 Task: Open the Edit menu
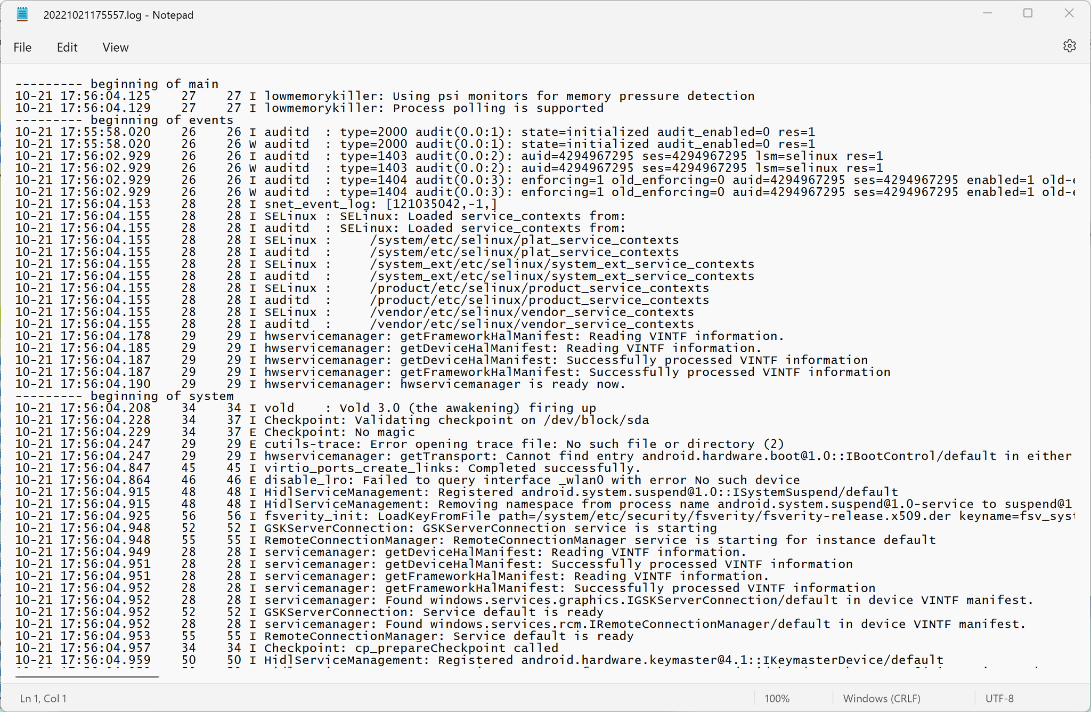pyautogui.click(x=67, y=47)
